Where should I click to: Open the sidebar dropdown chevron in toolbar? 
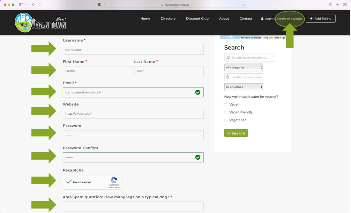click(26, 5)
